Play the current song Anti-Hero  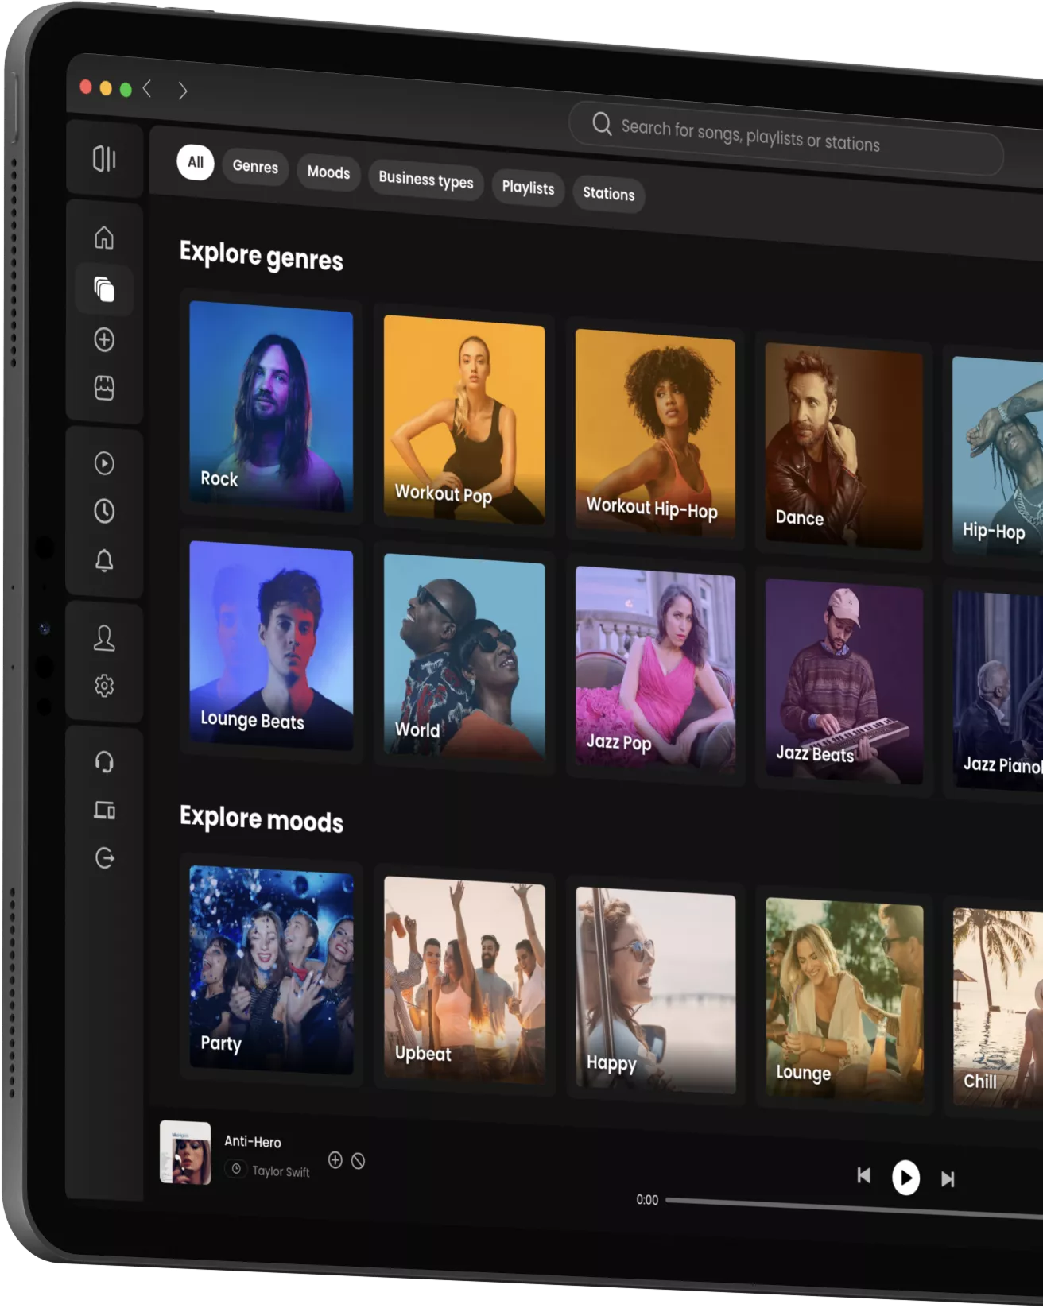click(x=905, y=1178)
